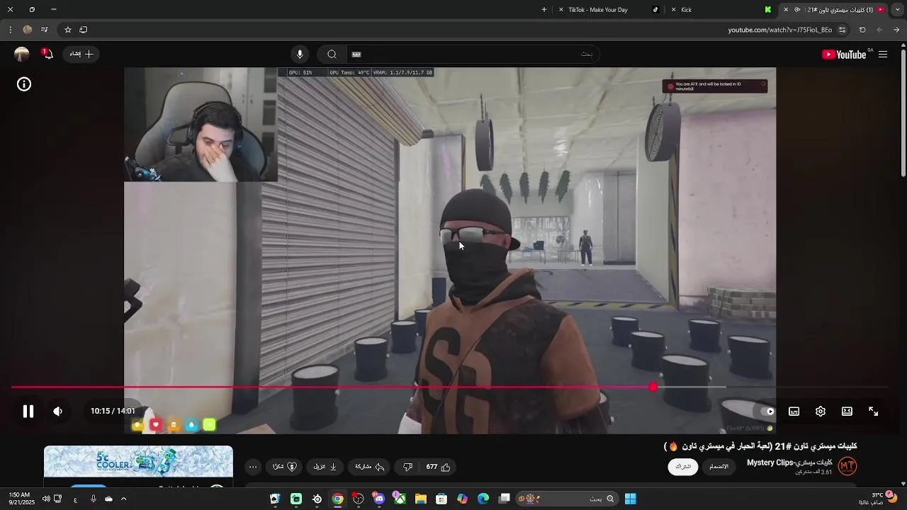Open Google Chrome from taskbar
The width and height of the screenshot is (907, 510).
pos(338,499)
